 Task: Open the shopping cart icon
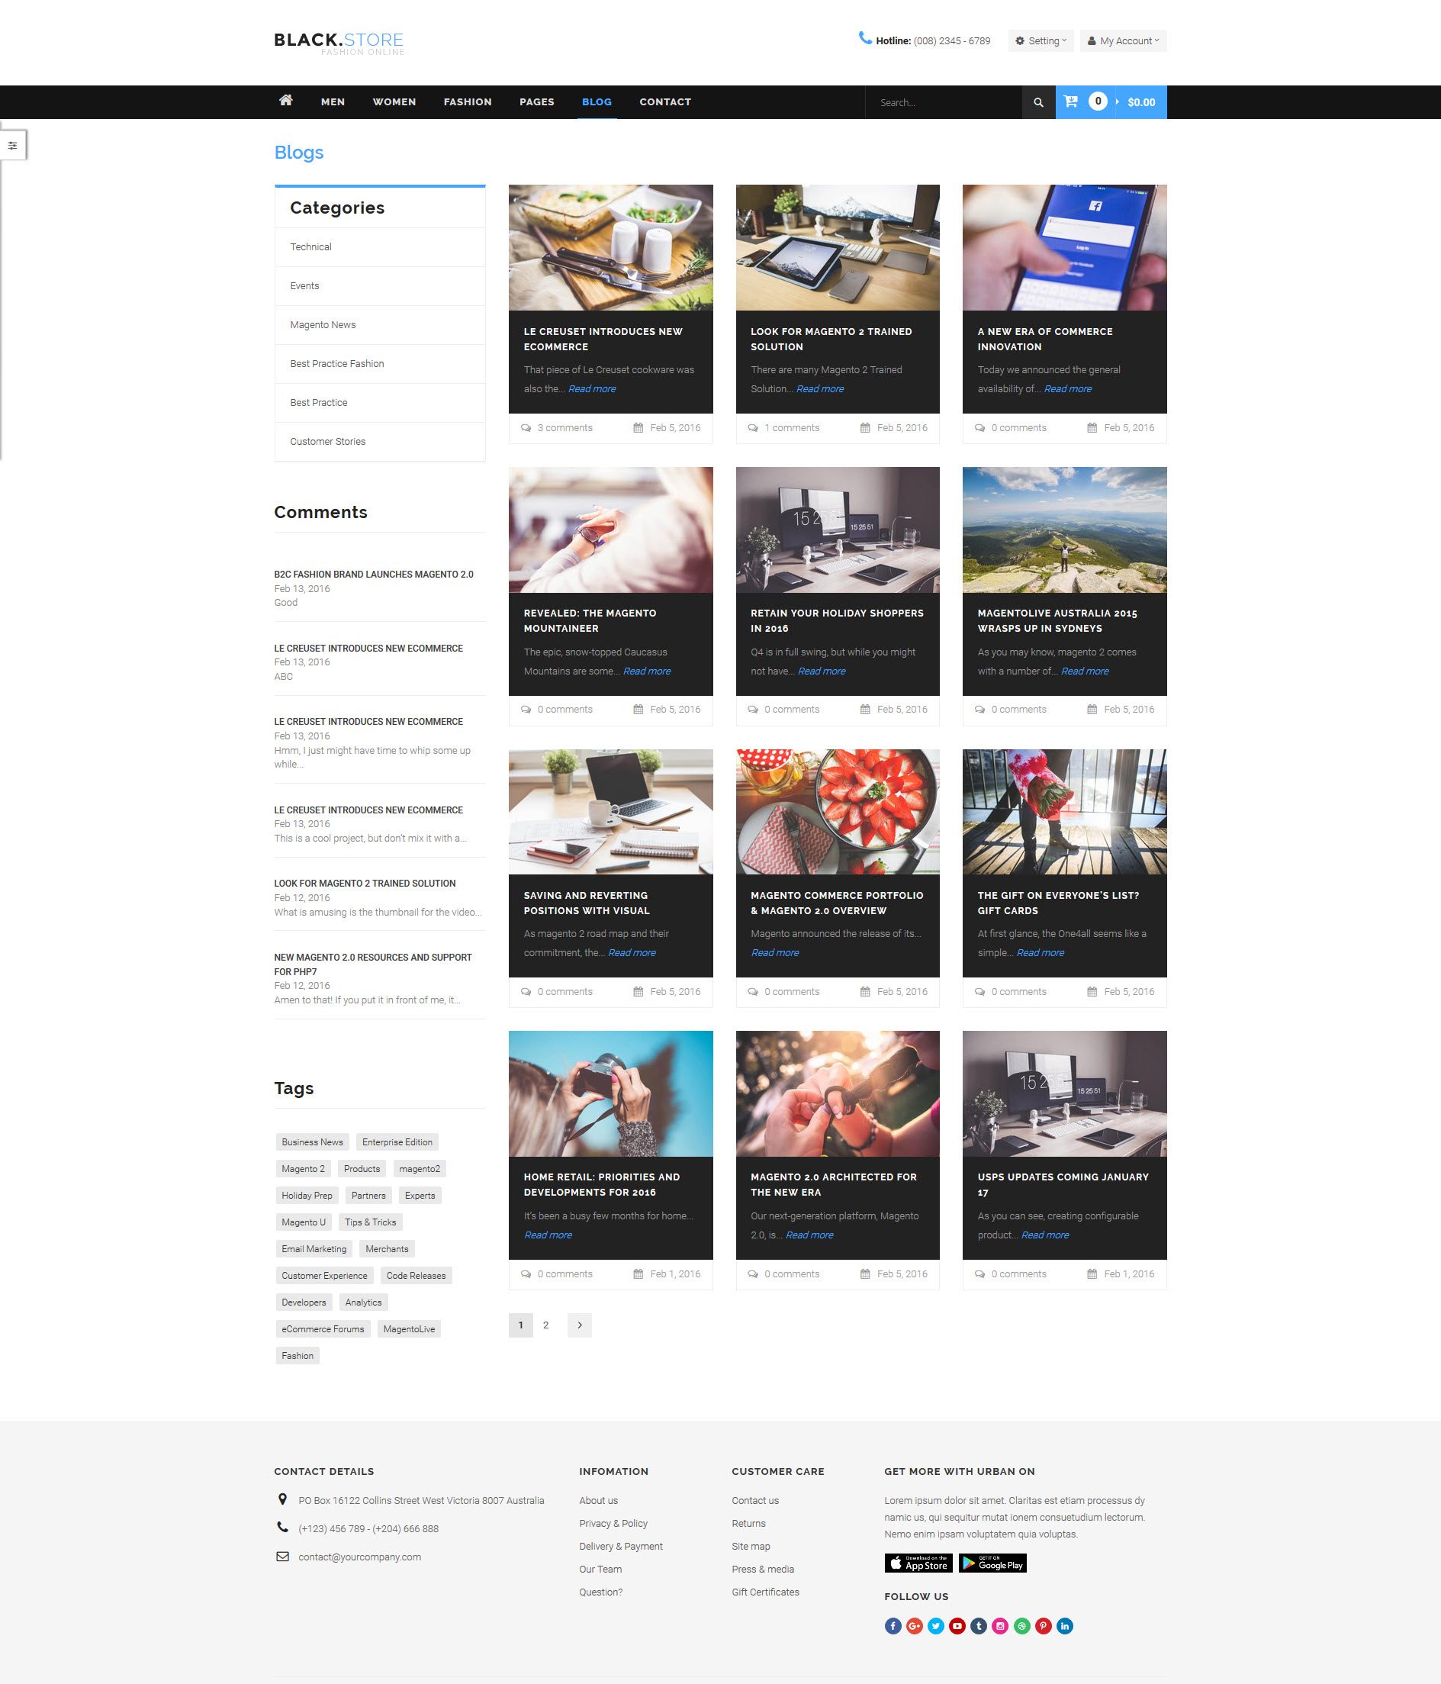point(1070,101)
